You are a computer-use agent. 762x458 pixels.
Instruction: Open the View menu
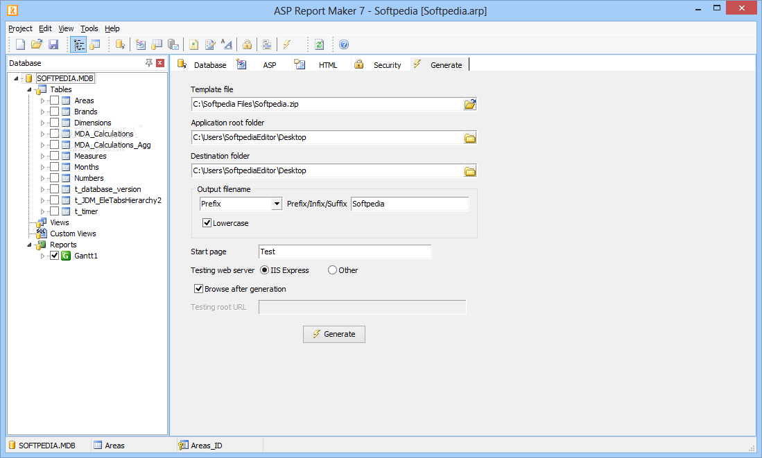pos(66,28)
